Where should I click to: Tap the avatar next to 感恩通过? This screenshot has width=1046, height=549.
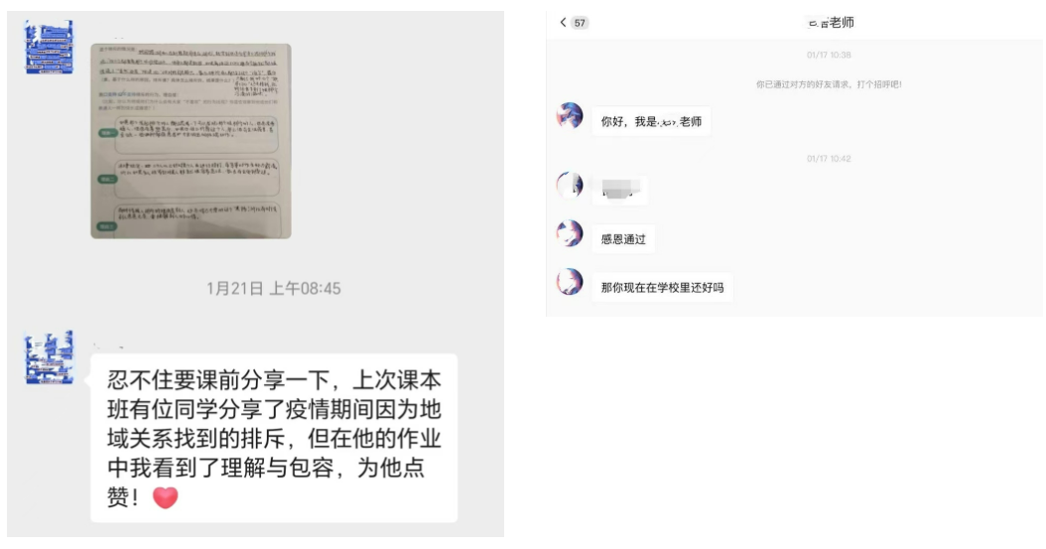570,233
